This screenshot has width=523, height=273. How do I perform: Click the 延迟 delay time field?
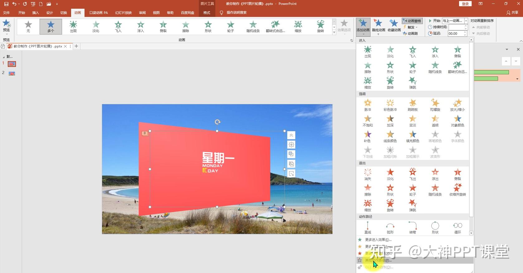(455, 33)
